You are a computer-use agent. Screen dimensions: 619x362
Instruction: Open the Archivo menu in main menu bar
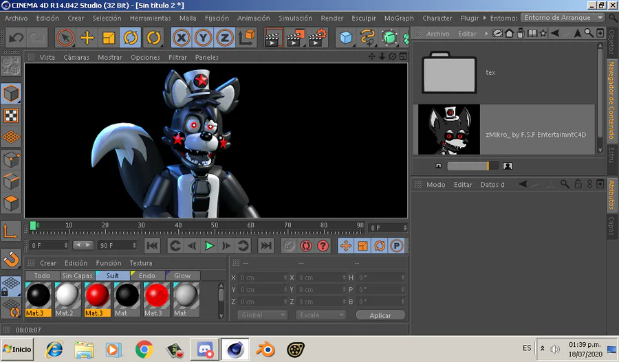17,18
